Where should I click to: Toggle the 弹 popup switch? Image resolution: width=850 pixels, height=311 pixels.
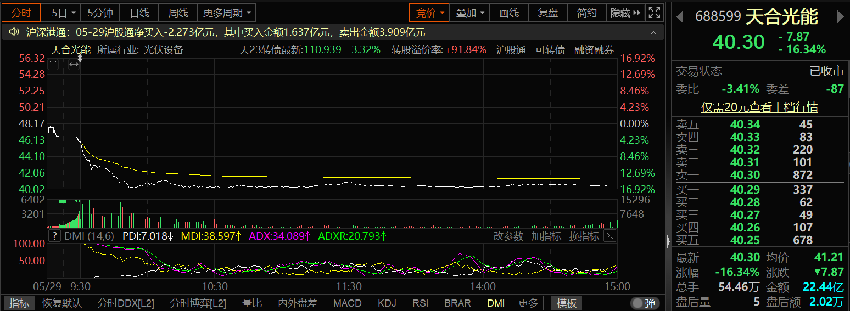click(644, 303)
